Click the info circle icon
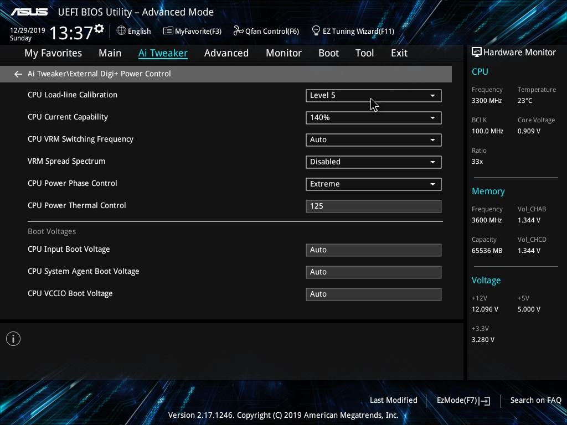Image resolution: width=567 pixels, height=425 pixels. [13, 339]
